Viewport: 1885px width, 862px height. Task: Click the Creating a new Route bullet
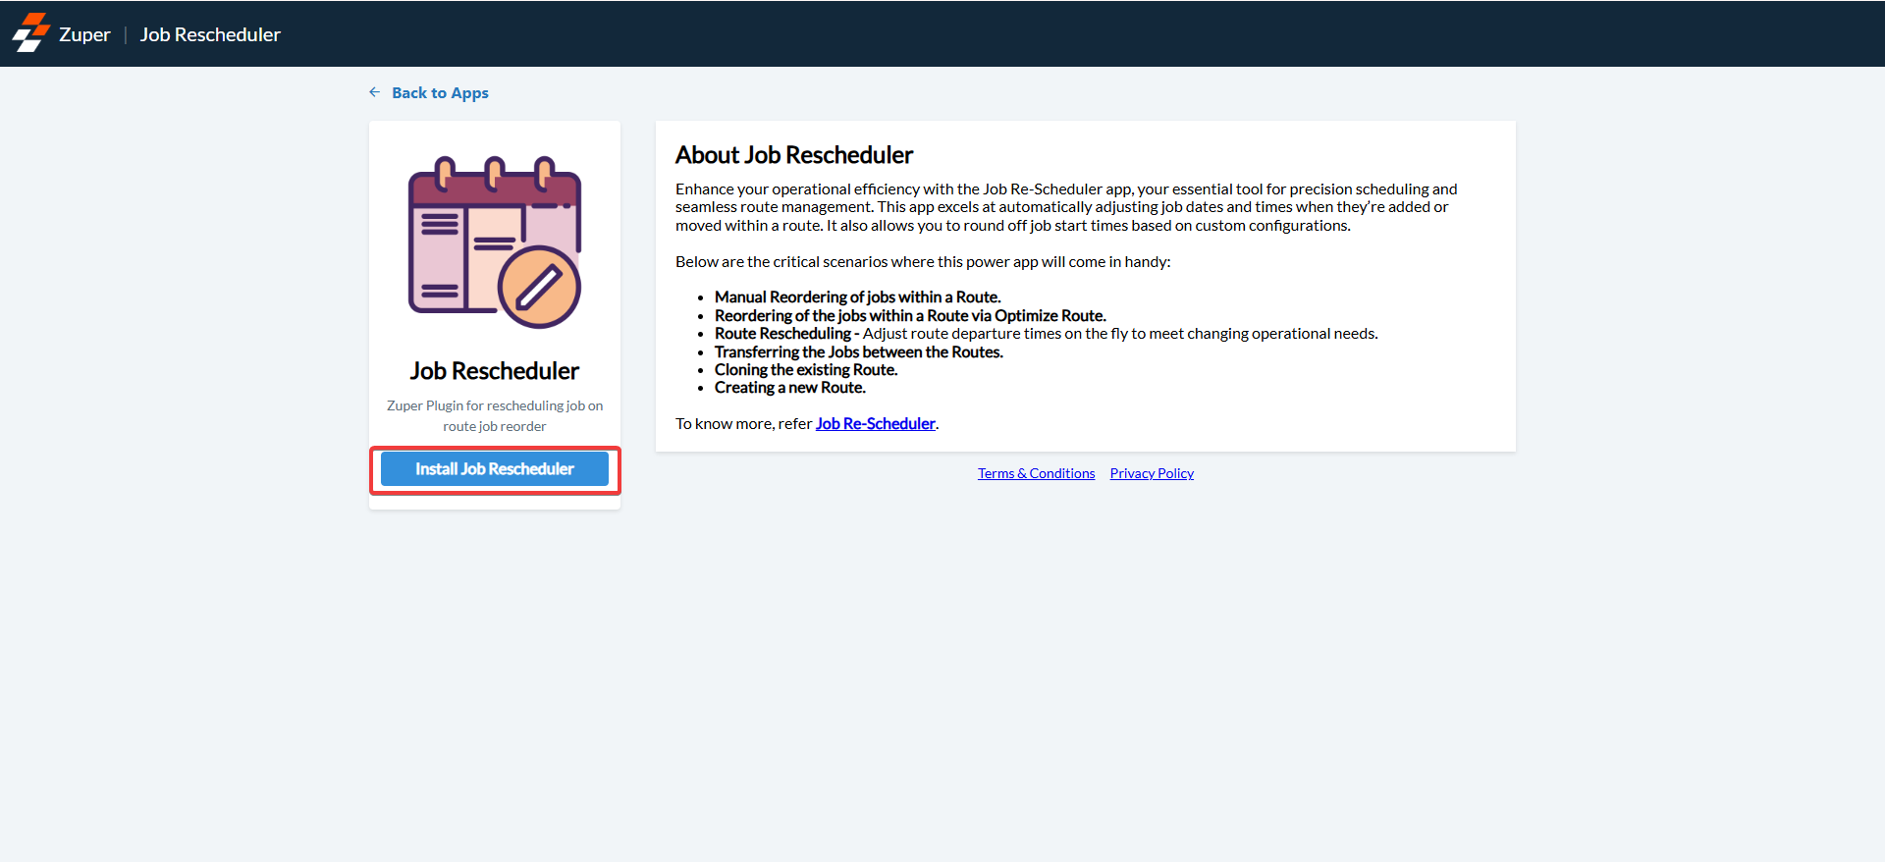pos(789,388)
